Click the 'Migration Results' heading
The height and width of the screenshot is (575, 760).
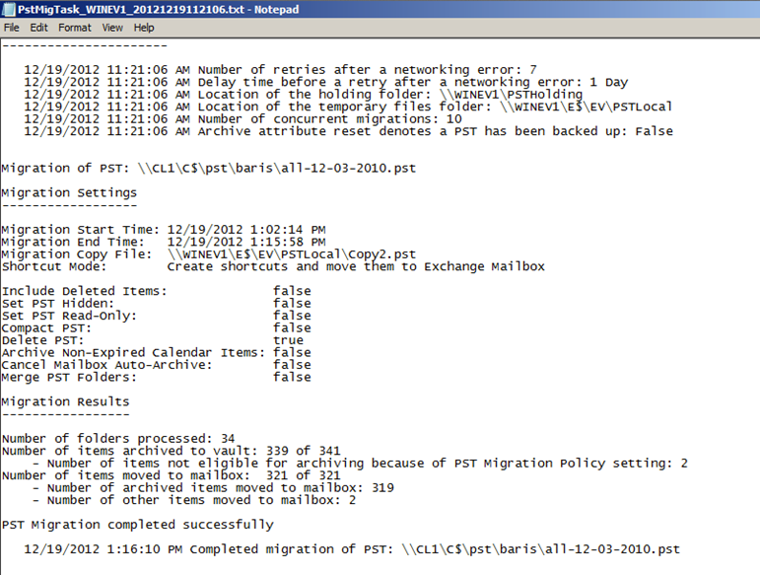click(65, 402)
